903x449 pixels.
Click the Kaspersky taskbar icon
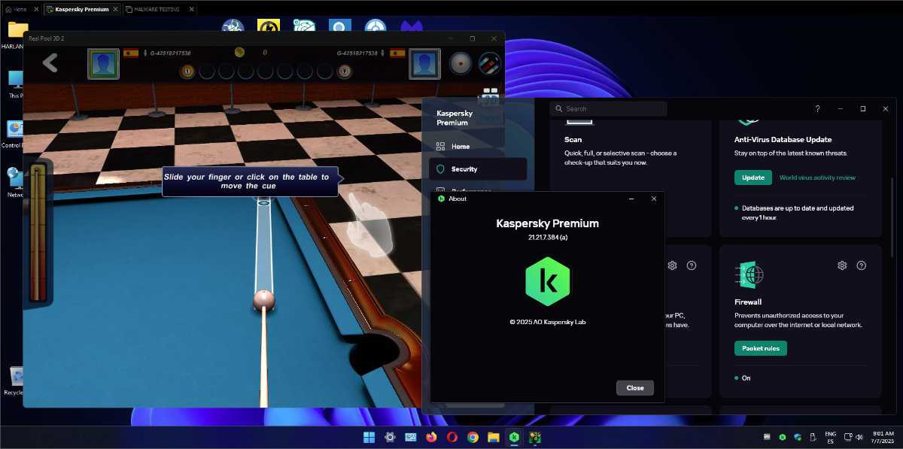pos(514,437)
